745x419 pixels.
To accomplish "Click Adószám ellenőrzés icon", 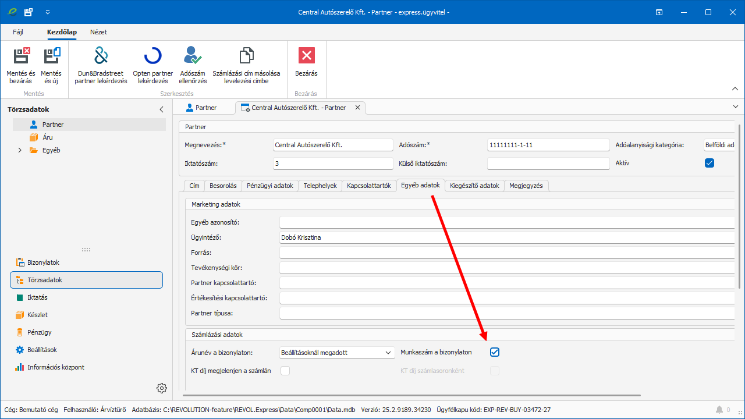I will pos(193,65).
